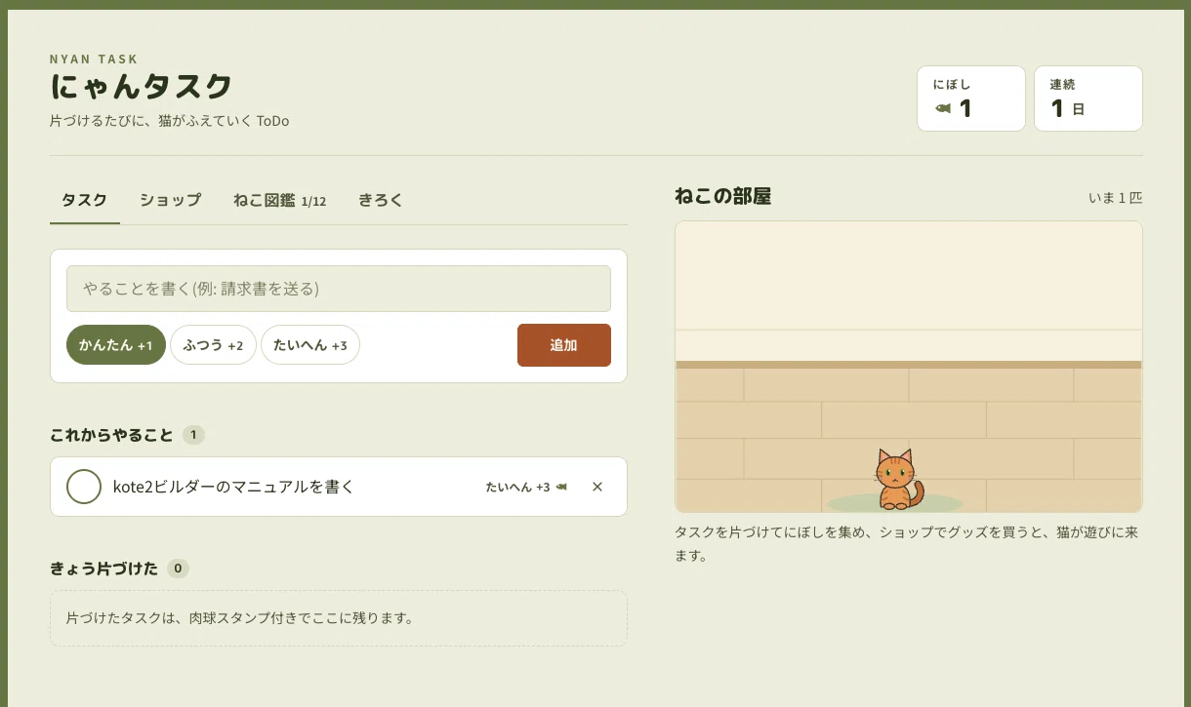1191x707 pixels.
Task: Click the きょう片づけた count badge 0
Action: coord(178,569)
